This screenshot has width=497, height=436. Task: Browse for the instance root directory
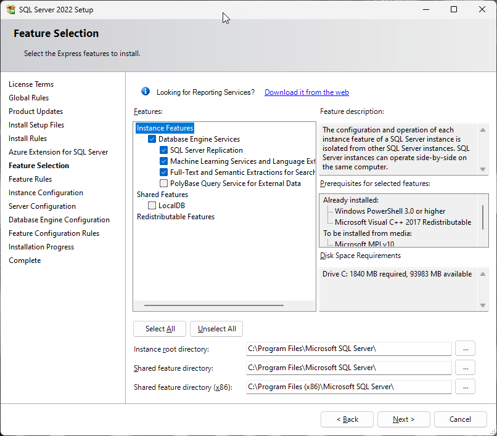point(465,349)
